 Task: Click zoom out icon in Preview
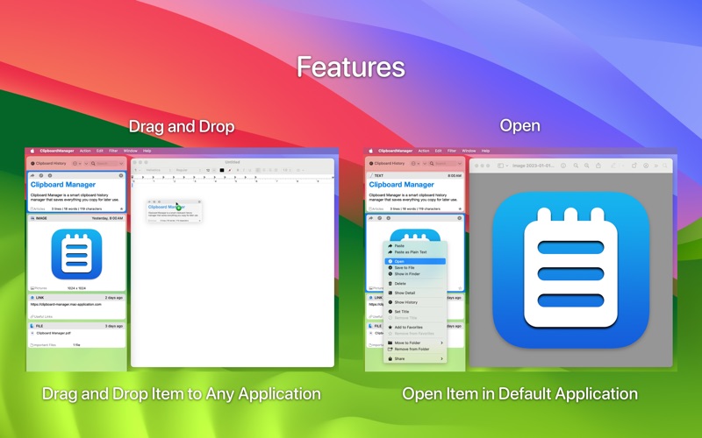click(576, 166)
